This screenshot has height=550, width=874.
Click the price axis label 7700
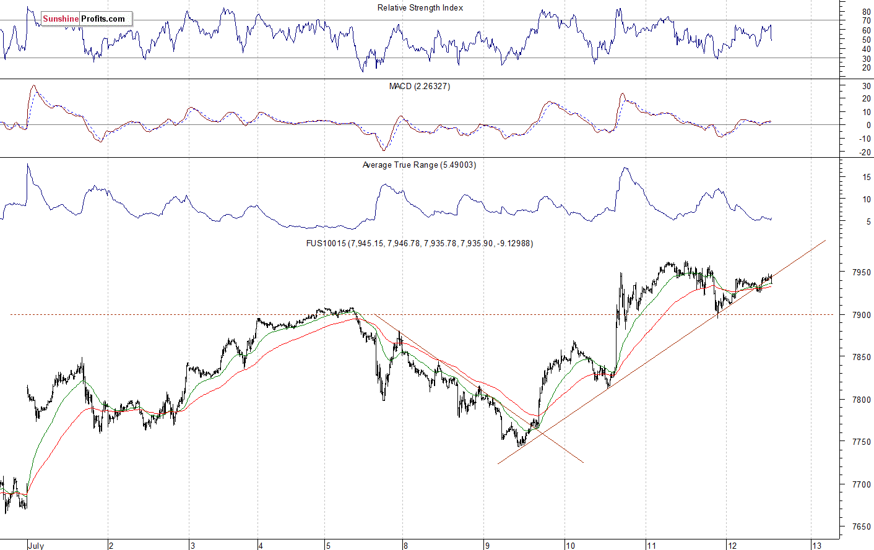pyautogui.click(x=862, y=485)
